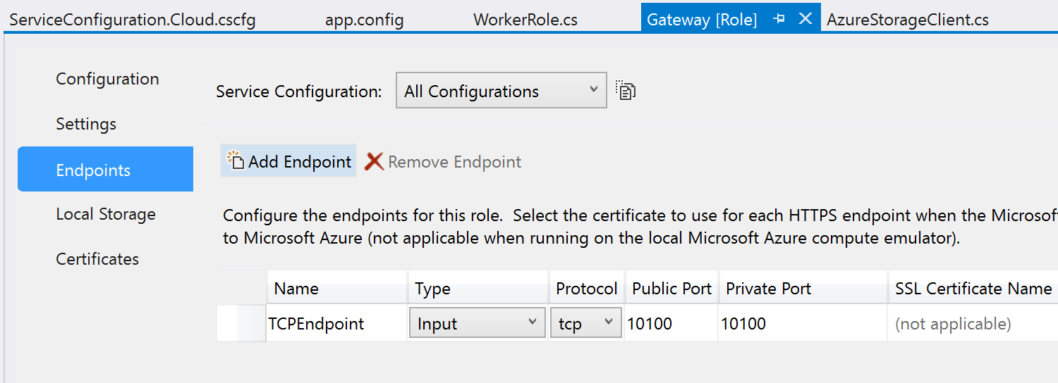Click the Add Endpoint icon
Viewport: 1058px width, 383px height.
[x=235, y=161]
